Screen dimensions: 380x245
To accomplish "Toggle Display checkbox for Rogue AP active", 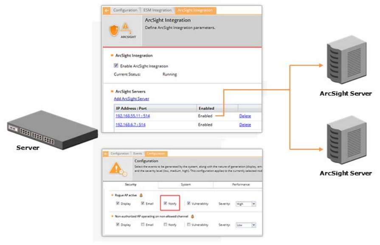I will 118,203.
